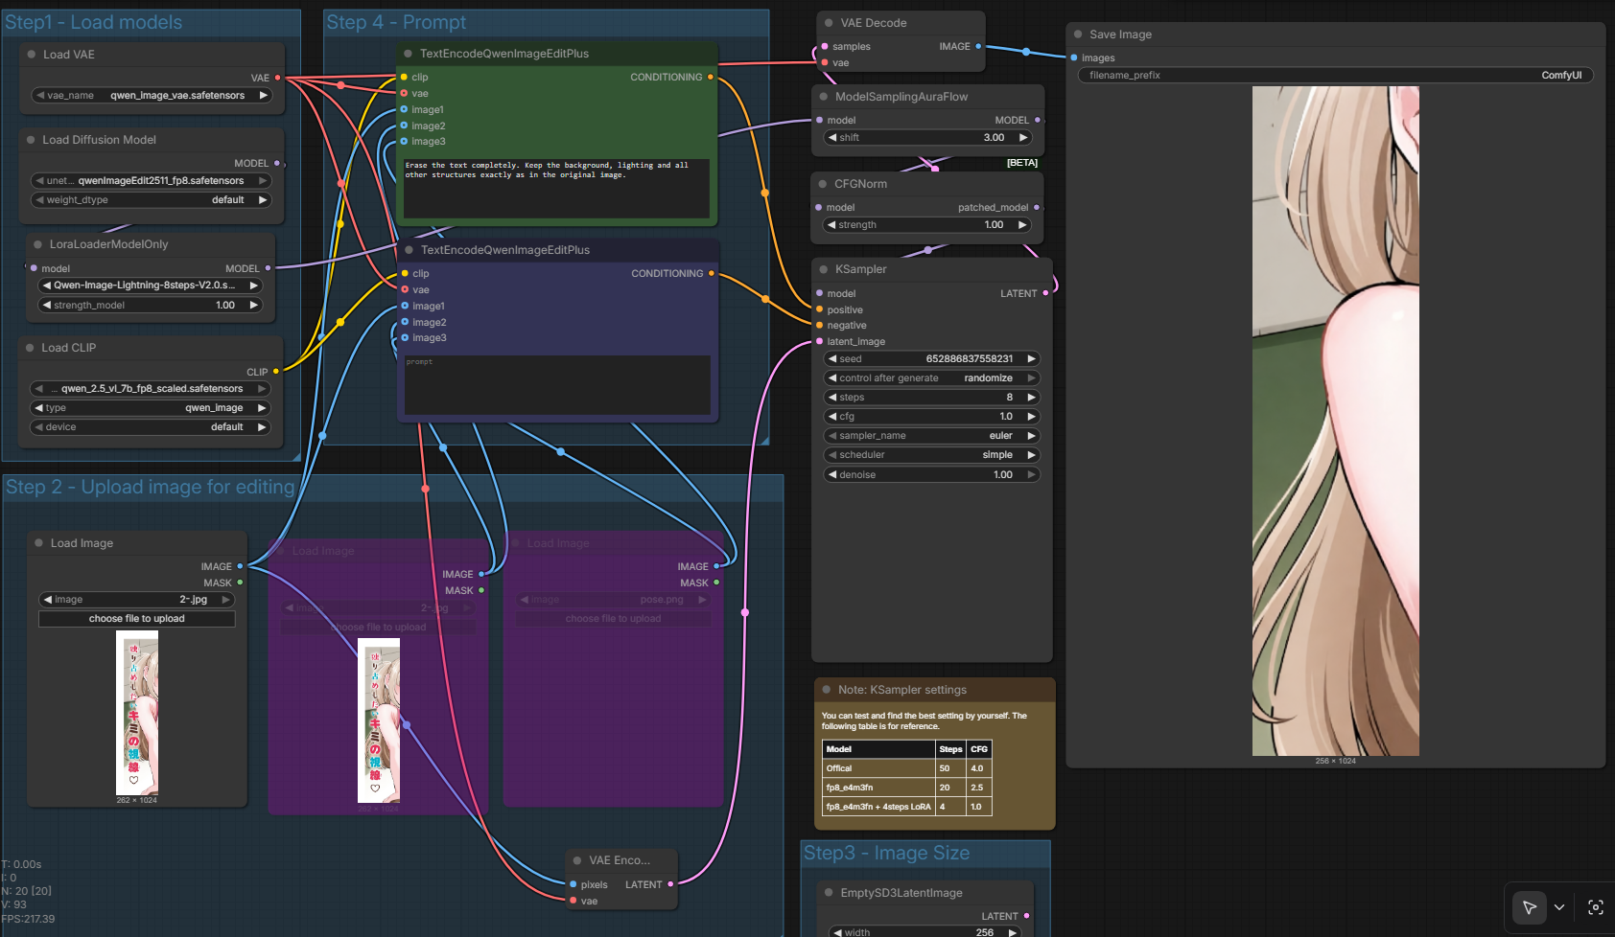Open the Qwen-Image-Lightning LoRA selector
This screenshot has height=937, width=1615.
(x=151, y=286)
